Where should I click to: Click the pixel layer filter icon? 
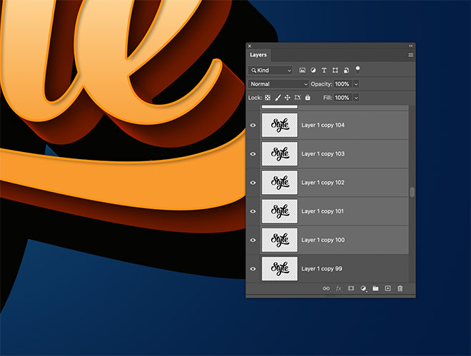click(x=303, y=71)
